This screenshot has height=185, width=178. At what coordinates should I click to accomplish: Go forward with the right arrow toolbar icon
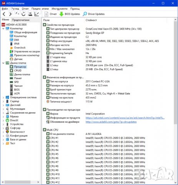click(10, 14)
